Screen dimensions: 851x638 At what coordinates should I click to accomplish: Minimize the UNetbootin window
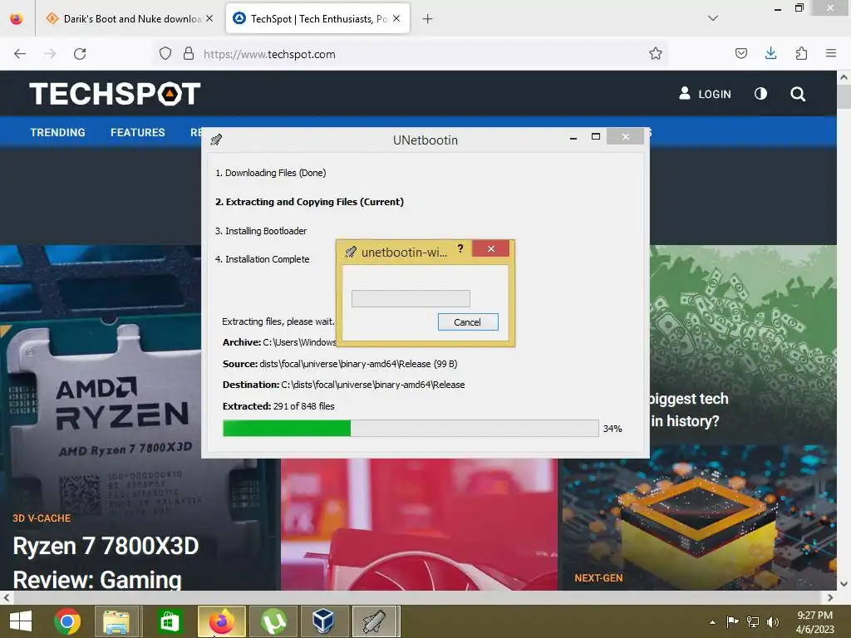573,138
